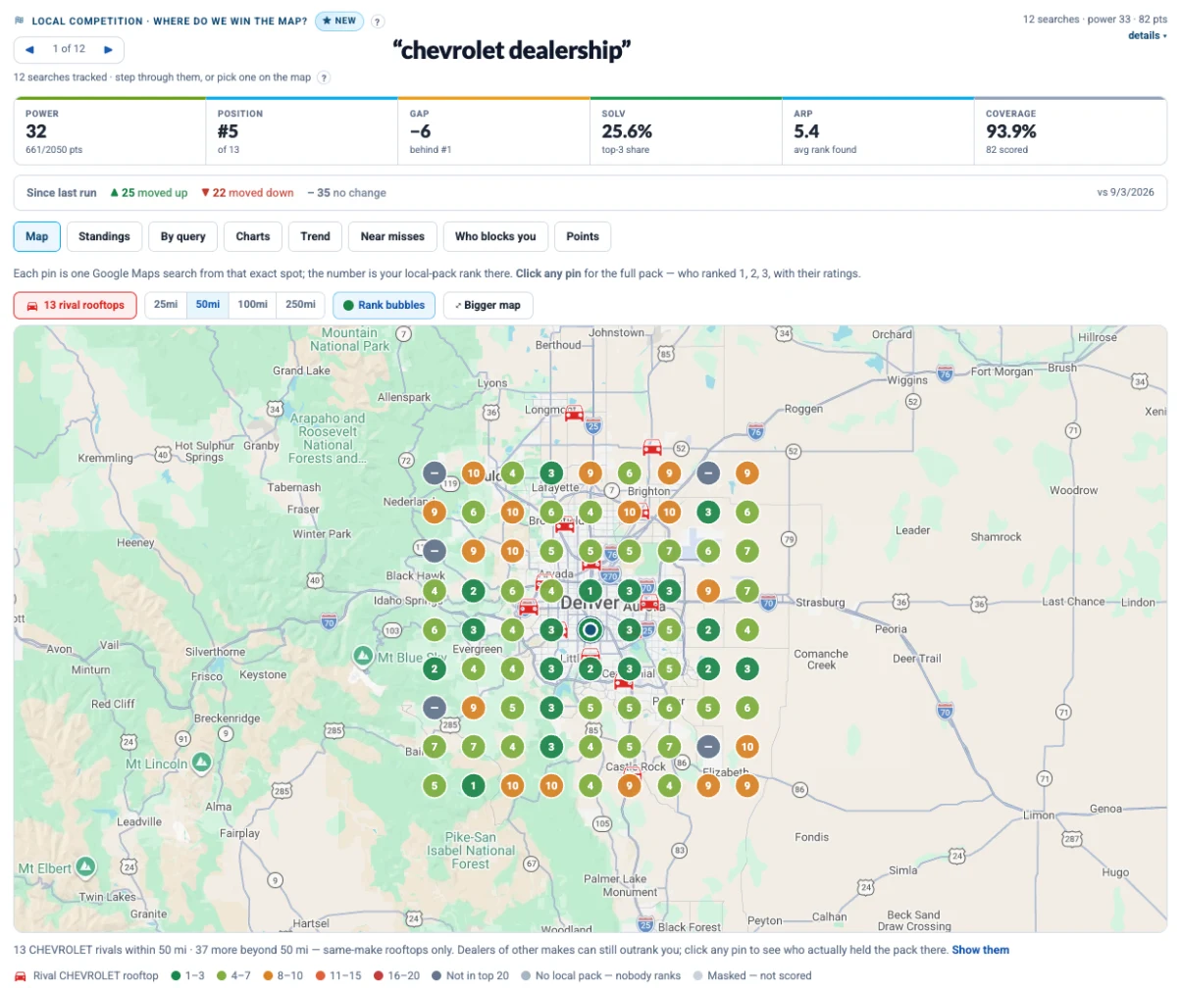Select the rival car icon at Broomfield
This screenshot has height=988, width=1181.
click(x=564, y=526)
